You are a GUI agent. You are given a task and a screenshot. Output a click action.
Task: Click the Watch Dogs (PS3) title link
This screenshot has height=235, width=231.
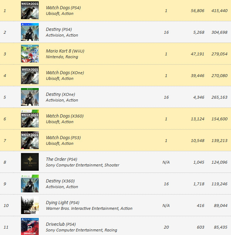(x=63, y=138)
